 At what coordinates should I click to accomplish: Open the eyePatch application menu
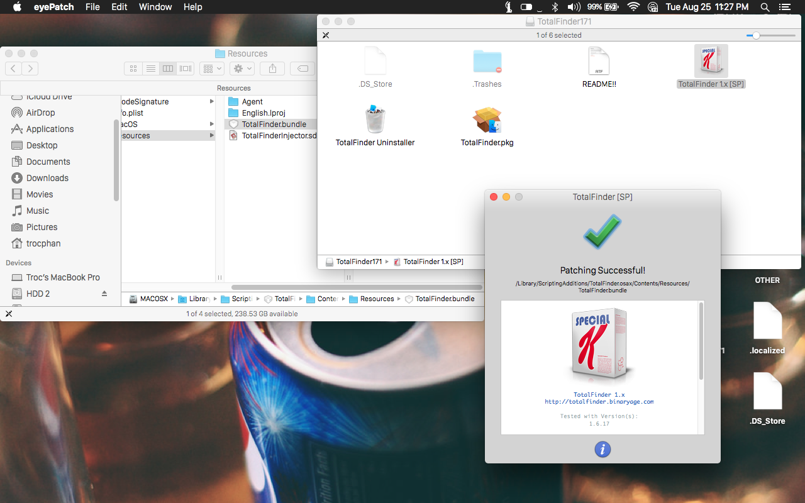tap(53, 7)
